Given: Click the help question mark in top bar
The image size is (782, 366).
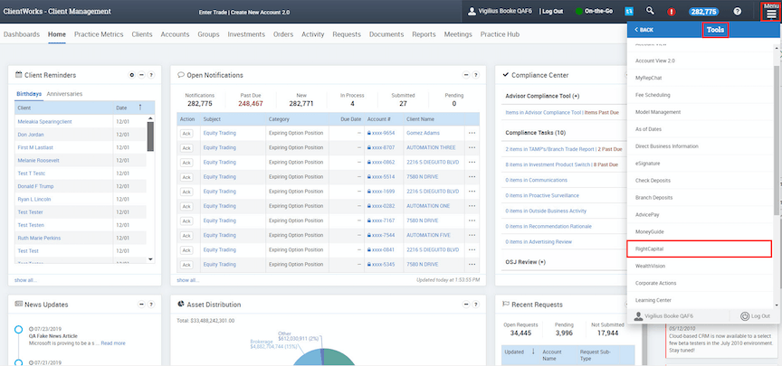Looking at the screenshot, I should coord(737,12).
